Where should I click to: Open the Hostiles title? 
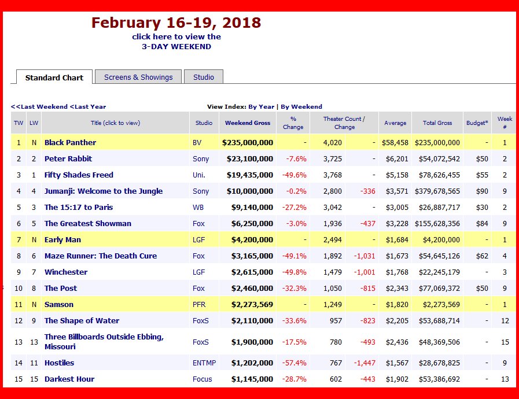(59, 363)
